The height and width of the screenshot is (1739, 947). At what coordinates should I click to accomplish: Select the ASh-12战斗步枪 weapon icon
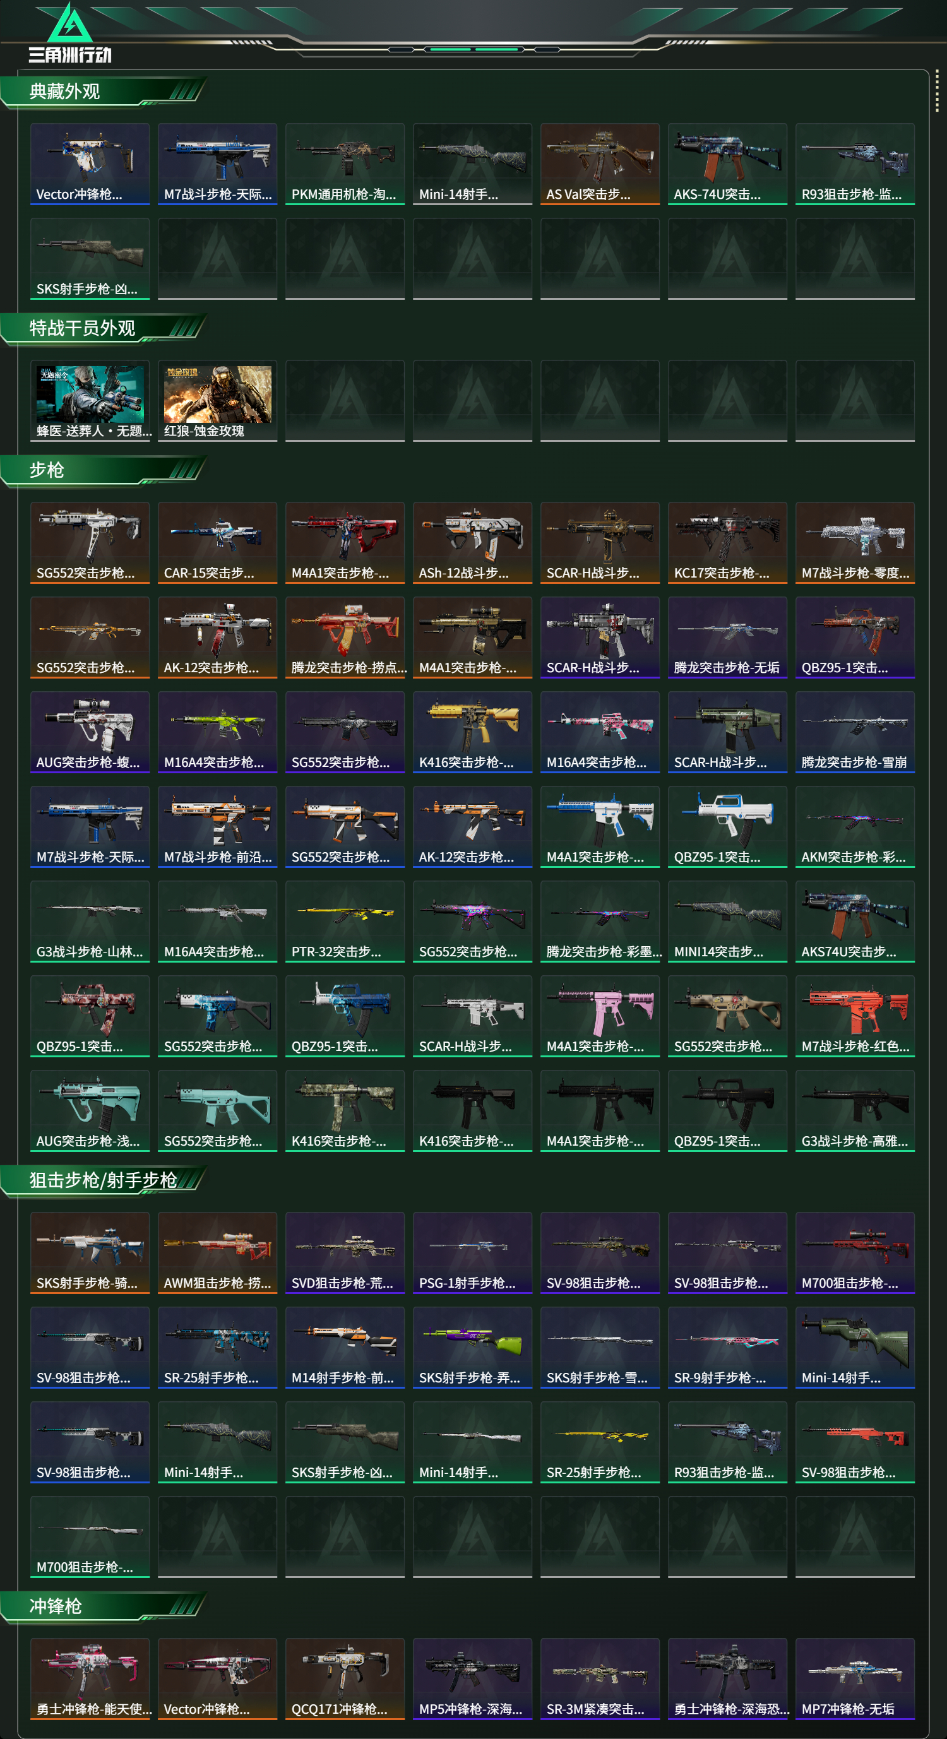[472, 543]
